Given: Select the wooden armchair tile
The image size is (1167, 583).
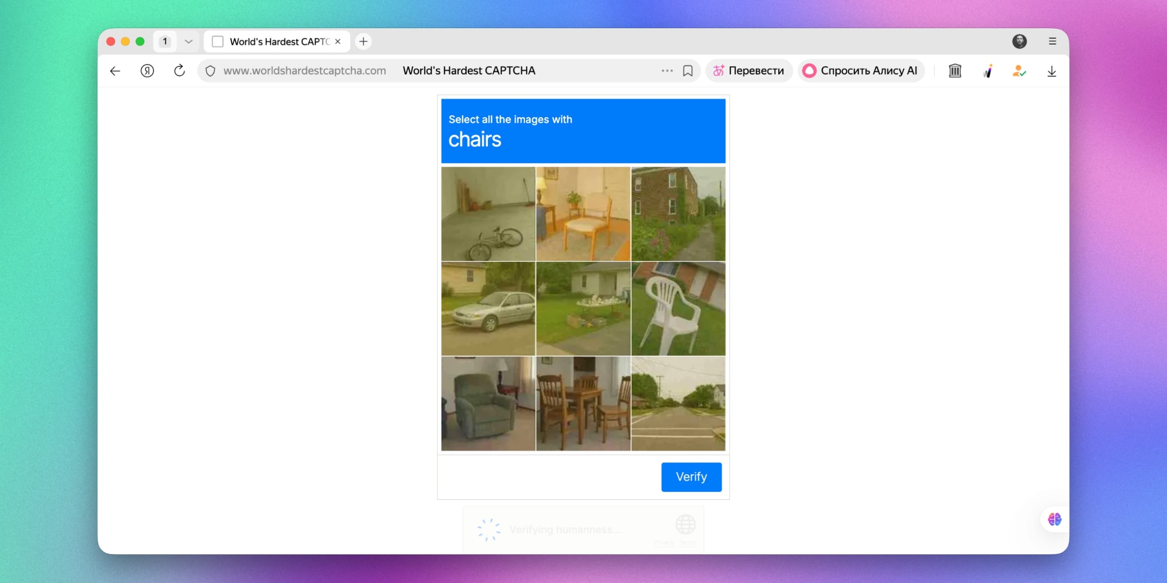Looking at the screenshot, I should pyautogui.click(x=583, y=214).
